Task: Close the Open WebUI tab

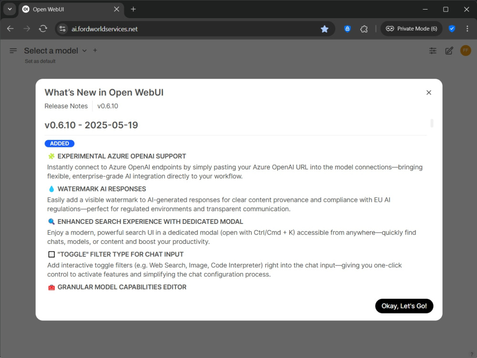Action: [116, 9]
